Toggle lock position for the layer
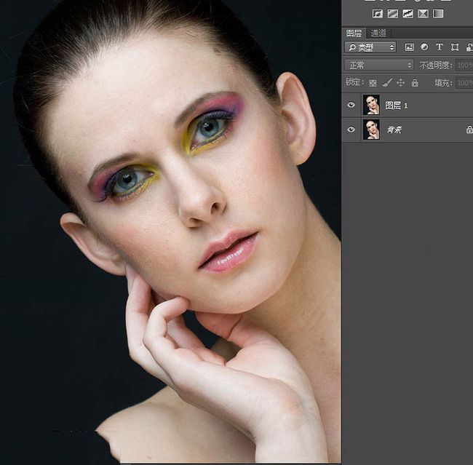 click(401, 83)
